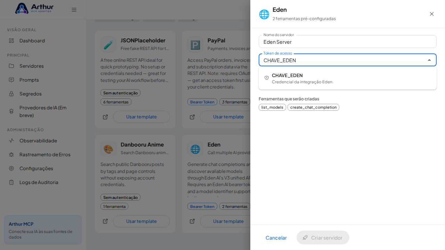Click '2 ferramentas pré-configuradas' subtitle

[x=304, y=19]
